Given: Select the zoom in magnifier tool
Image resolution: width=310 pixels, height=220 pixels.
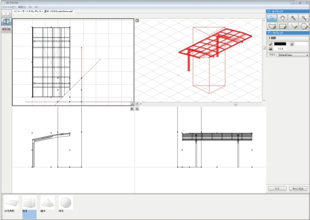Looking at the screenshot, I should pos(293,18).
